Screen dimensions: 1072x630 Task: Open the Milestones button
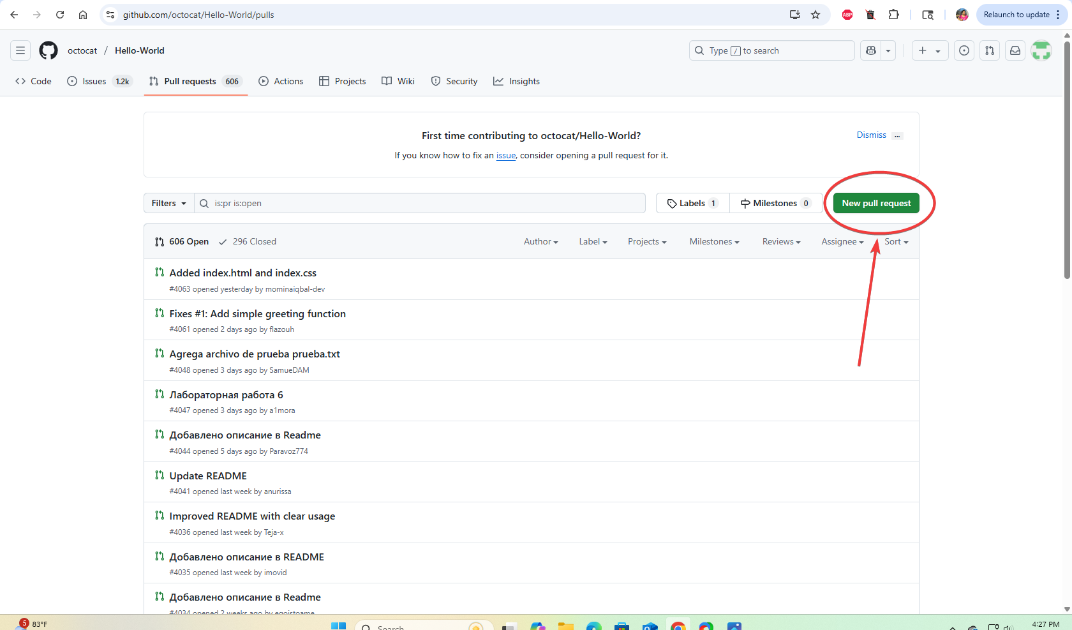pos(776,203)
